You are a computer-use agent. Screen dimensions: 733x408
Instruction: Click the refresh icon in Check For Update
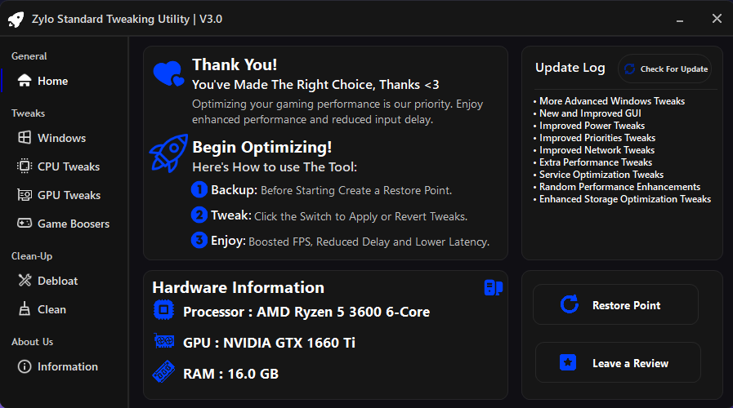630,69
